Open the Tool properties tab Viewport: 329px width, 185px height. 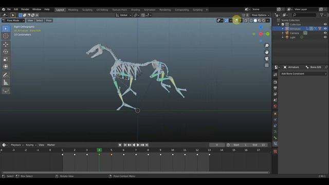(x=276, y=75)
